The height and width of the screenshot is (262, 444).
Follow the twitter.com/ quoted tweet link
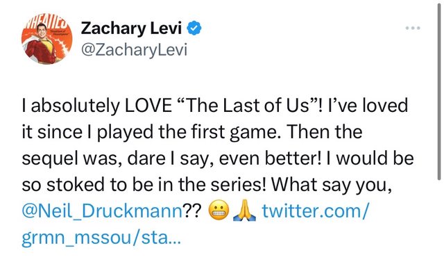[316, 211]
